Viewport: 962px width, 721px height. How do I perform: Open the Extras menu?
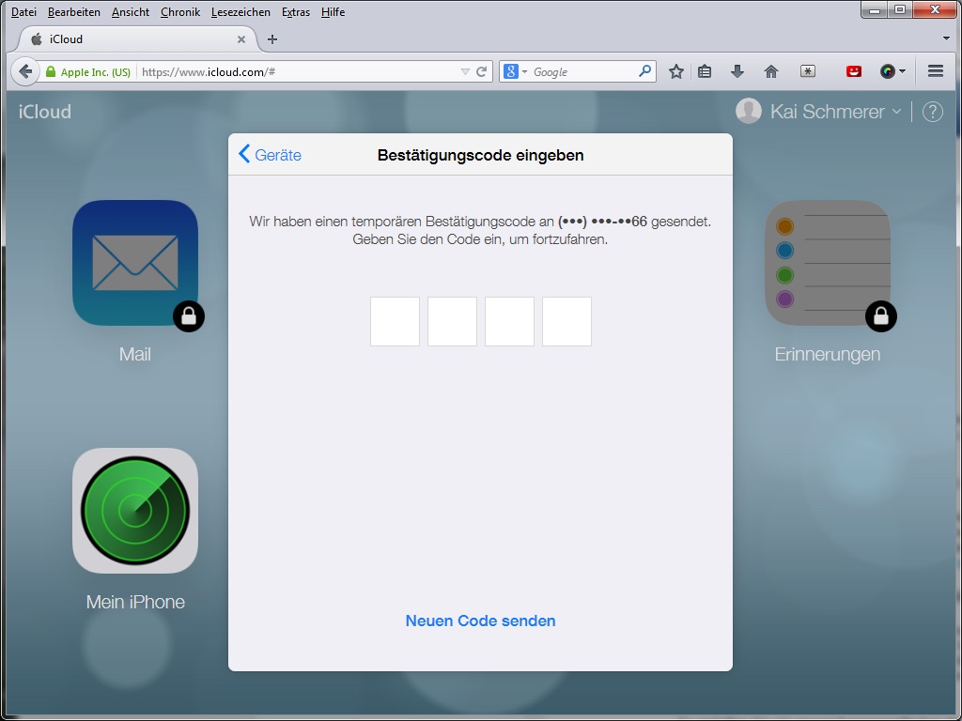[296, 11]
